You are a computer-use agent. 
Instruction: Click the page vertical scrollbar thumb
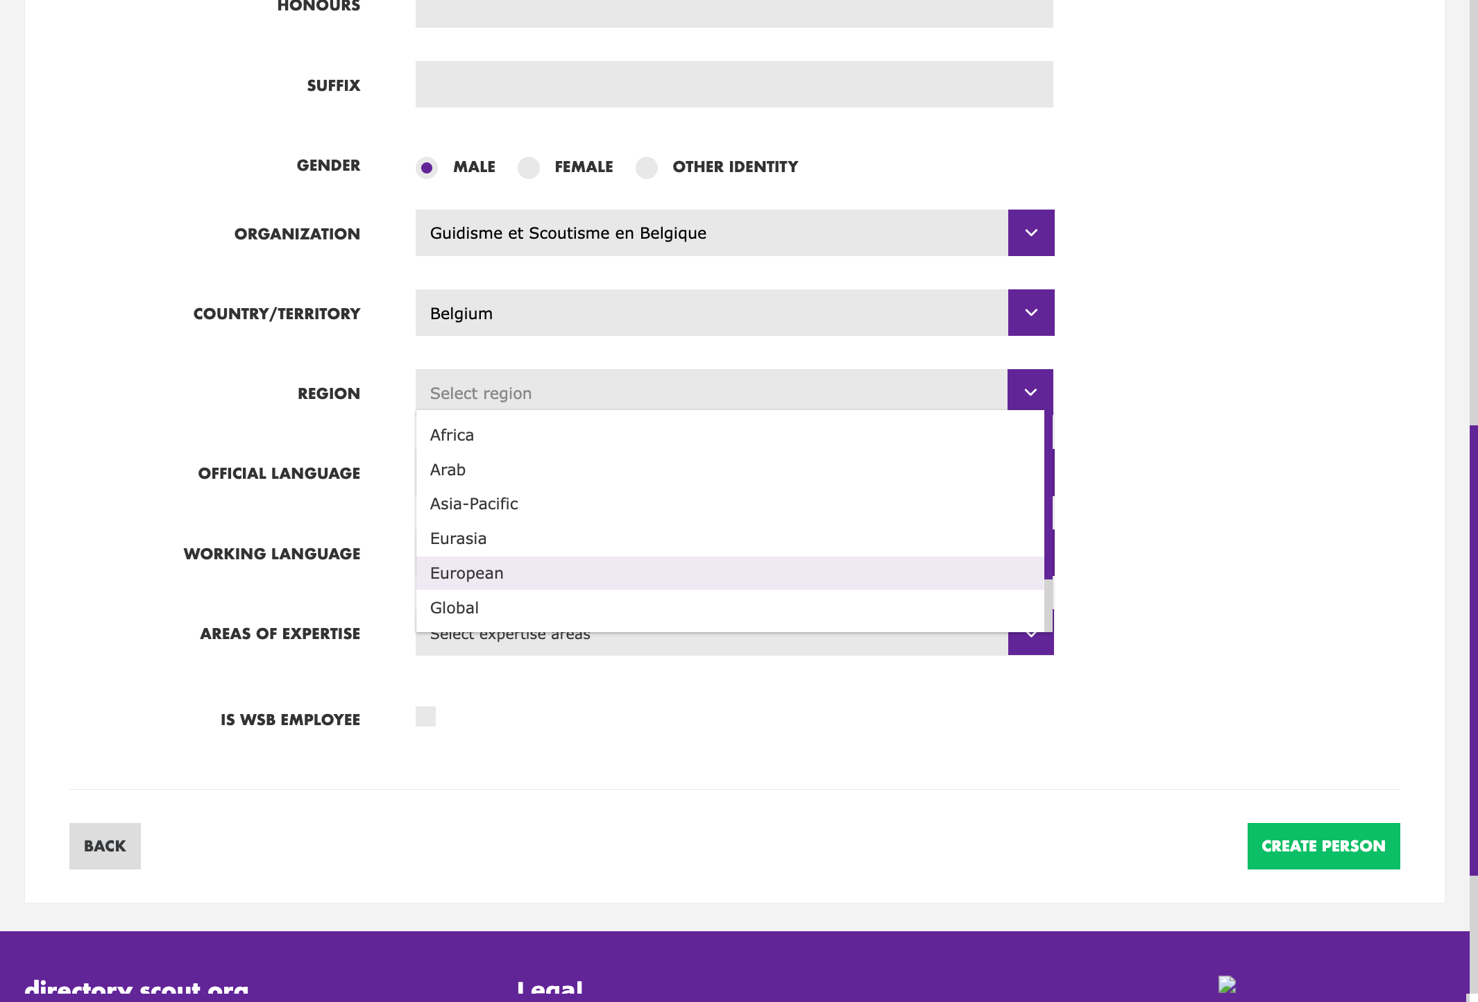(x=1474, y=650)
